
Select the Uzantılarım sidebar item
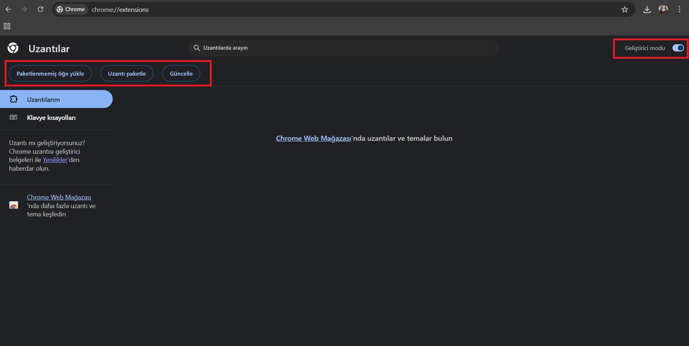click(x=56, y=99)
